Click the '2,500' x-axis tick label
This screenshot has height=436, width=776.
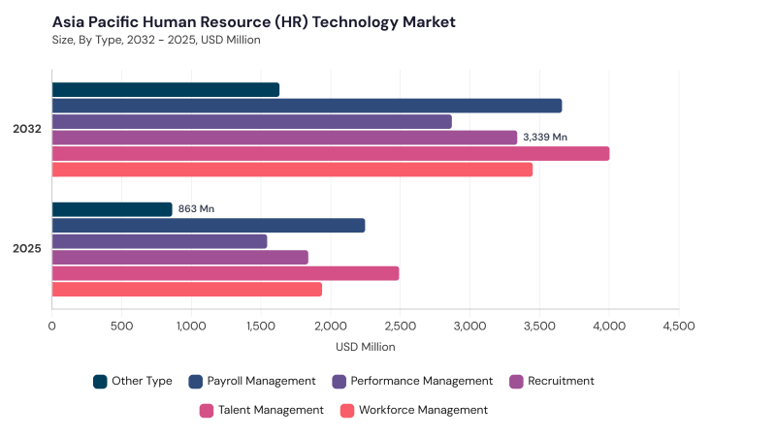point(401,327)
